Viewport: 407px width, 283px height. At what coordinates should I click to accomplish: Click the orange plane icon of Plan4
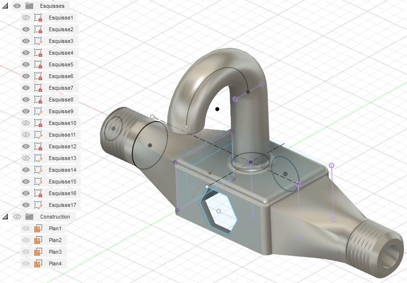coord(38,263)
